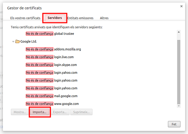Select the global trustee certificate

click(64, 34)
